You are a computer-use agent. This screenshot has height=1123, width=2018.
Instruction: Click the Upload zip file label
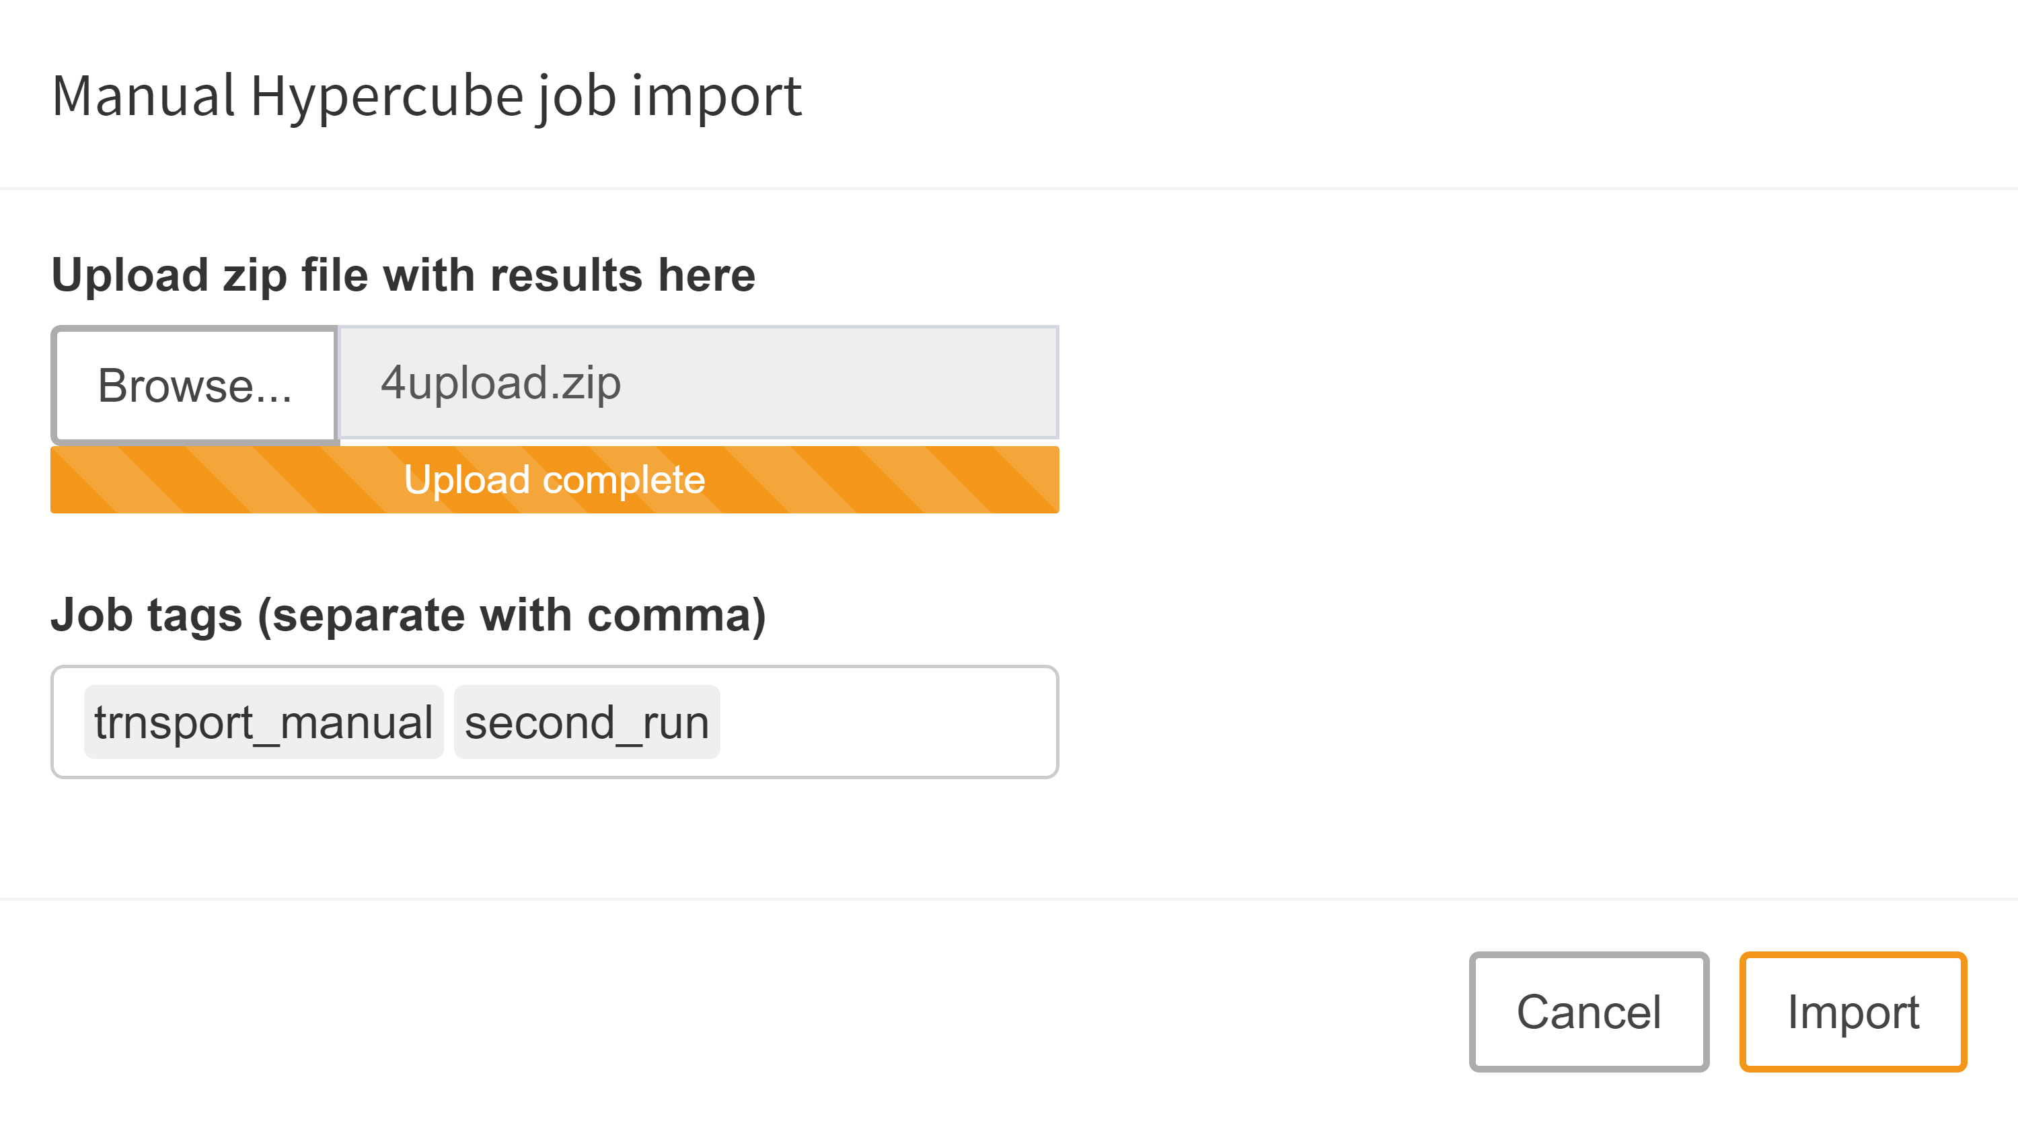tap(403, 275)
